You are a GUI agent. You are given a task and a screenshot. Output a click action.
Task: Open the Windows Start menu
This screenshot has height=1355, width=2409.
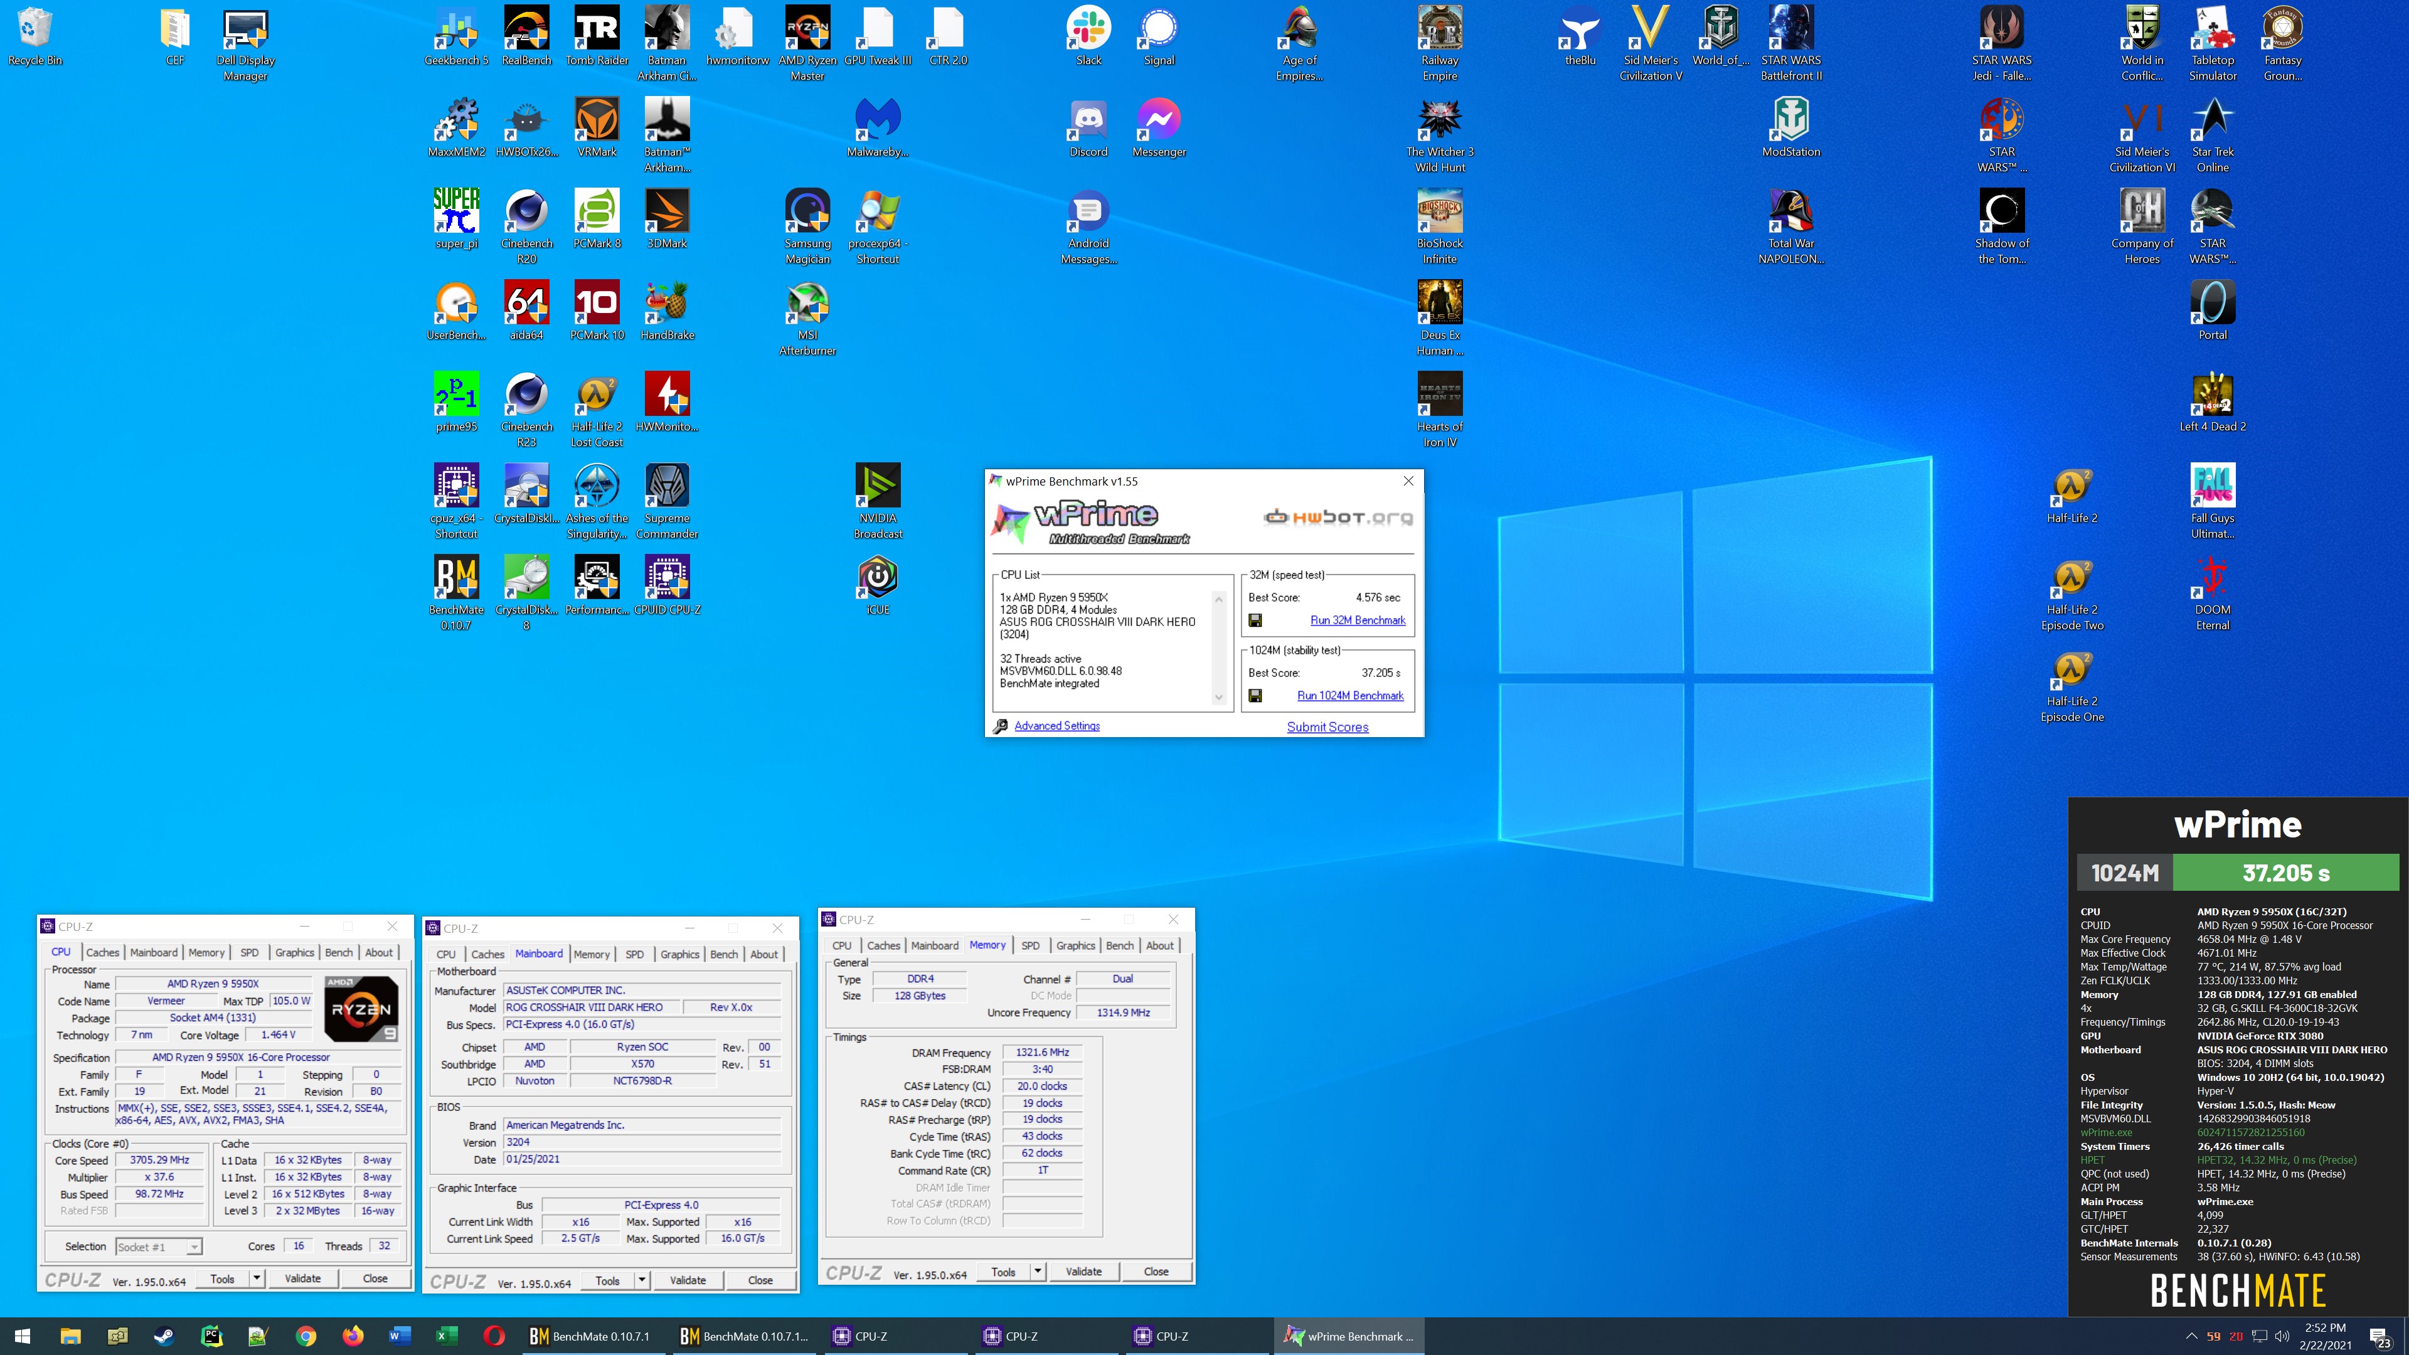pyautogui.click(x=23, y=1336)
